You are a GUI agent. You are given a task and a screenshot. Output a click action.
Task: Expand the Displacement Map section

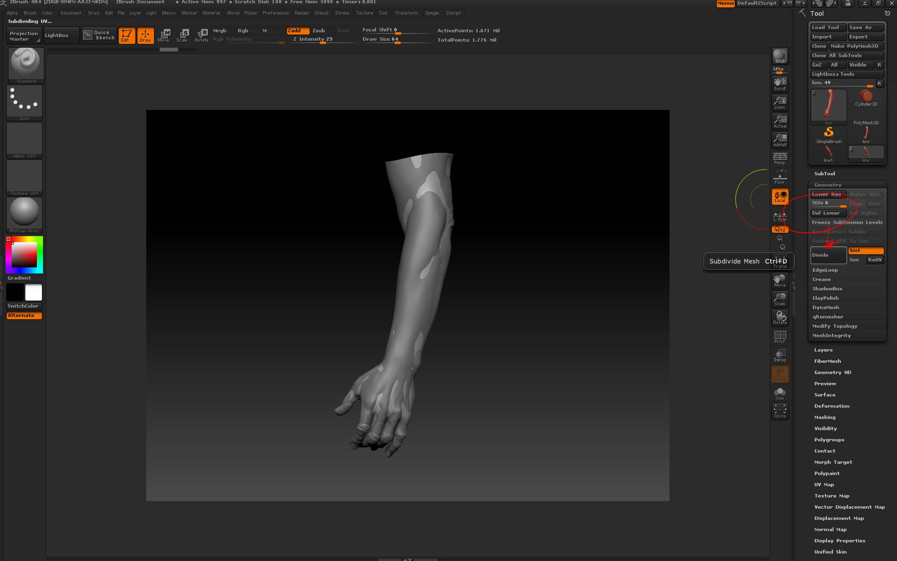pyautogui.click(x=839, y=518)
